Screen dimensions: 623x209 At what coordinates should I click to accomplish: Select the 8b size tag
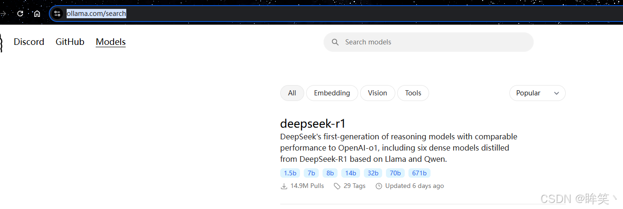point(330,173)
